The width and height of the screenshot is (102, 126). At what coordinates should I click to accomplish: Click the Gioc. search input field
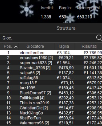coord(48,38)
